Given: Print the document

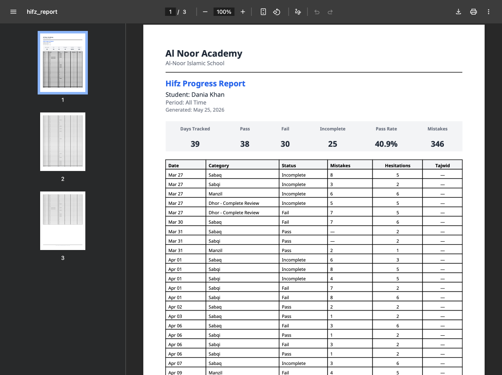Looking at the screenshot, I should (x=474, y=12).
